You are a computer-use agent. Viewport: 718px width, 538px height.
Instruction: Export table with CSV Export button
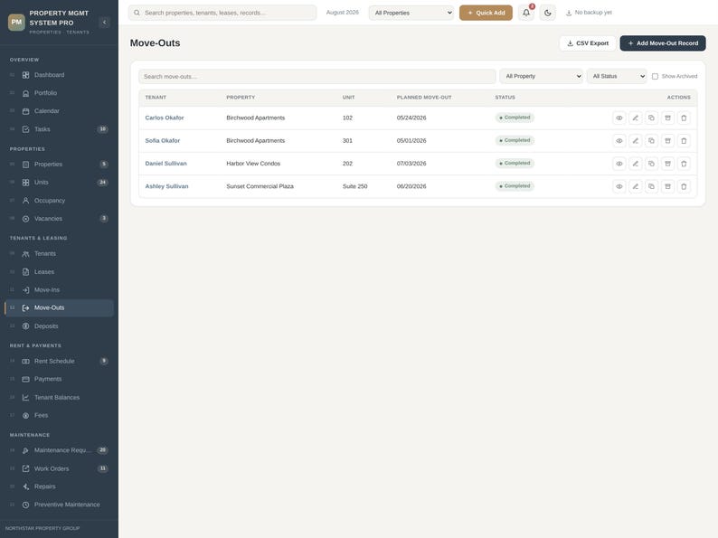tap(588, 43)
